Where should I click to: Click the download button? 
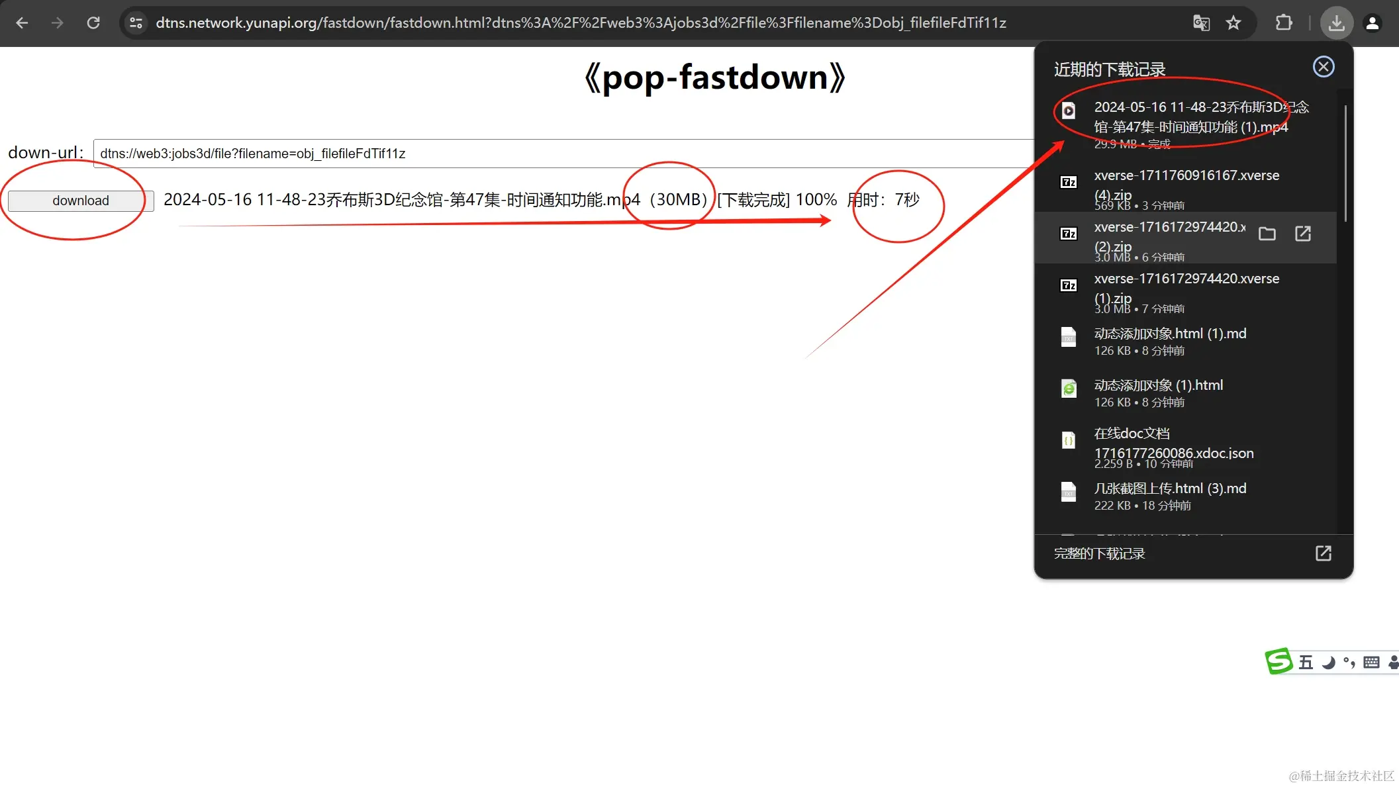(x=81, y=201)
